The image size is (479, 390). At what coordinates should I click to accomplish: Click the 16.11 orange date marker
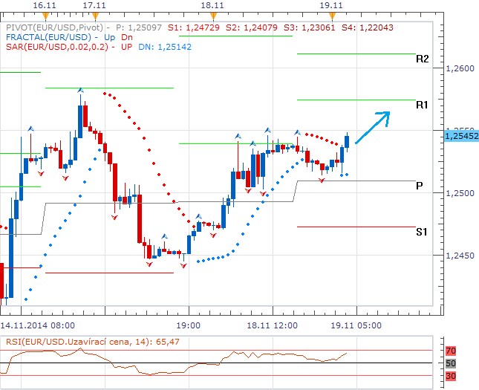pos(47,15)
